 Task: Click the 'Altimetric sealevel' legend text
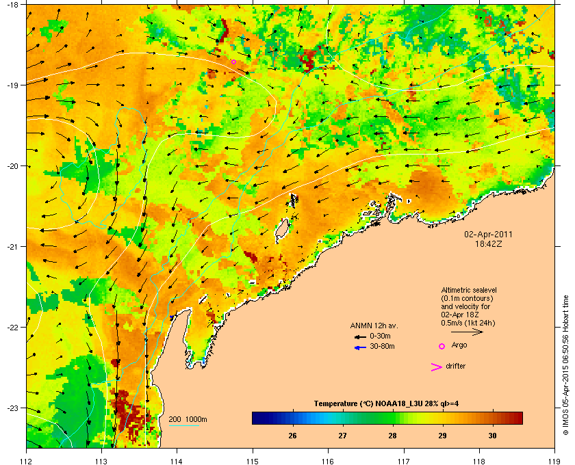469,290
